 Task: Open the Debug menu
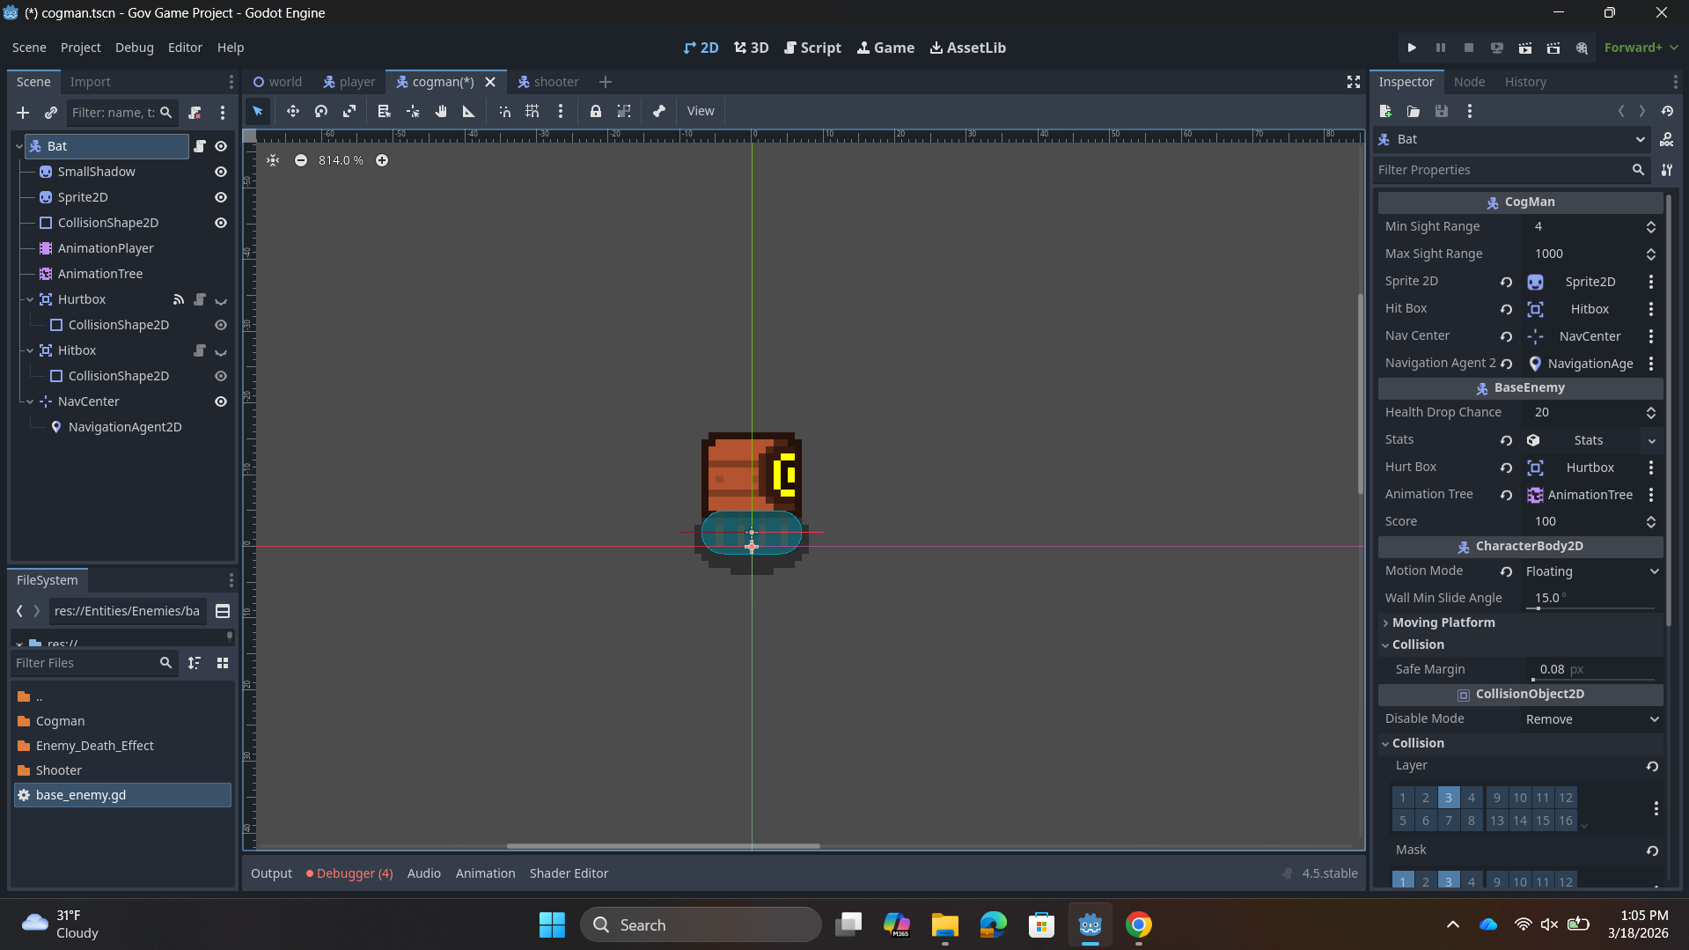(x=134, y=48)
